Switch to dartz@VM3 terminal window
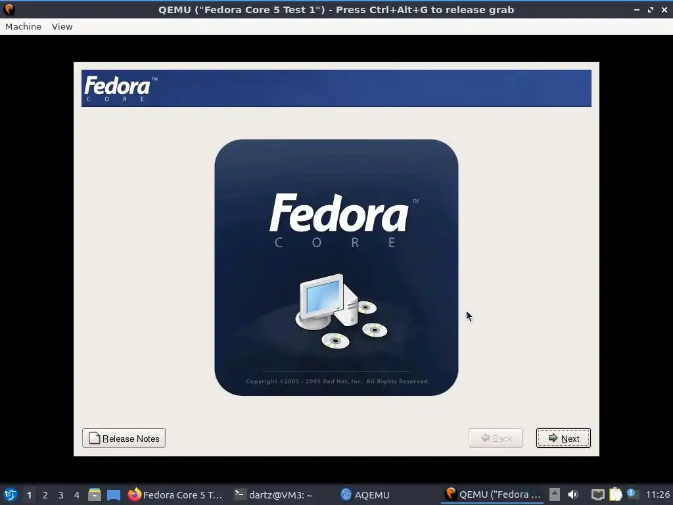Viewport: 673px width, 505px height. (273, 494)
